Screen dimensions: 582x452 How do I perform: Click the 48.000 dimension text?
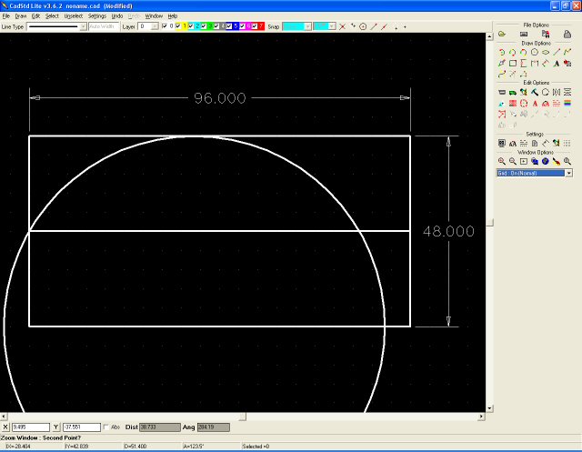[448, 232]
